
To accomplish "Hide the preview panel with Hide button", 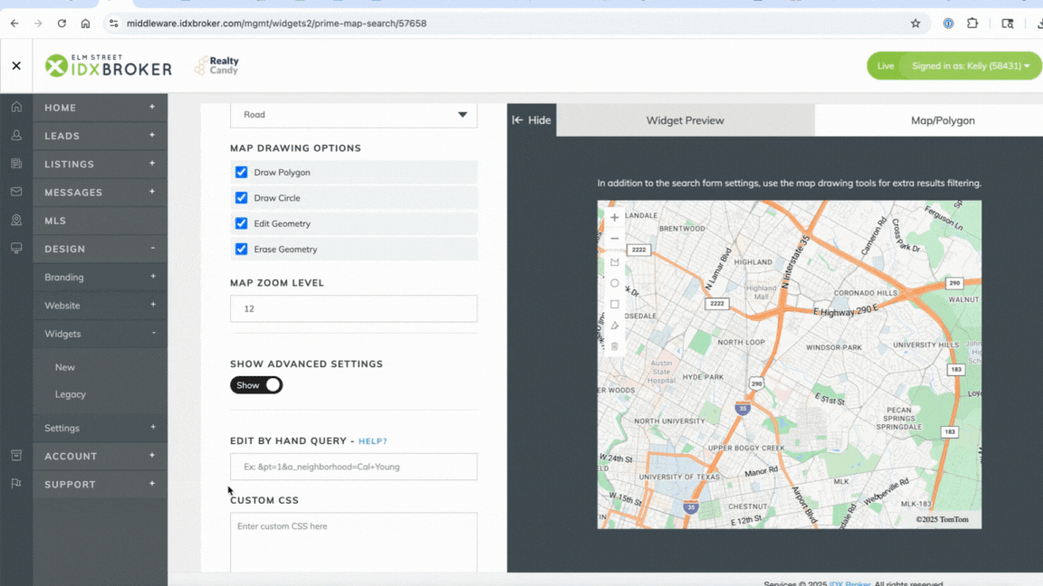I will (531, 120).
